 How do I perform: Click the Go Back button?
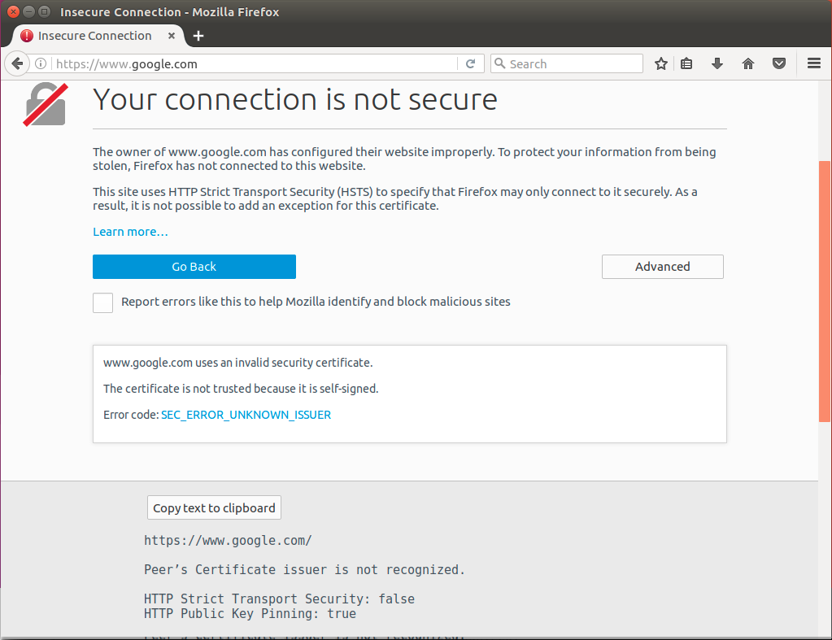click(194, 266)
